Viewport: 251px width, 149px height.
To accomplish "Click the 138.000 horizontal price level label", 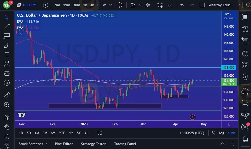I will tap(229, 68).
